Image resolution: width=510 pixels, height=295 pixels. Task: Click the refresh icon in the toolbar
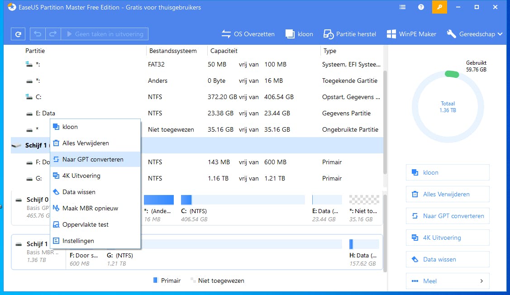point(18,34)
